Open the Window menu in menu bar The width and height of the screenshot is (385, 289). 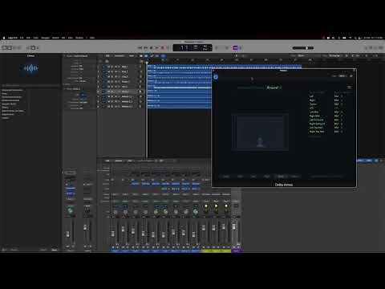79,38
